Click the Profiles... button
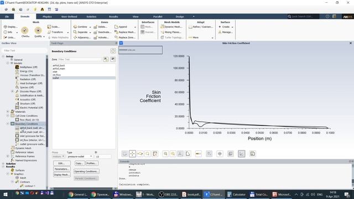 pyautogui.click(x=92, y=163)
